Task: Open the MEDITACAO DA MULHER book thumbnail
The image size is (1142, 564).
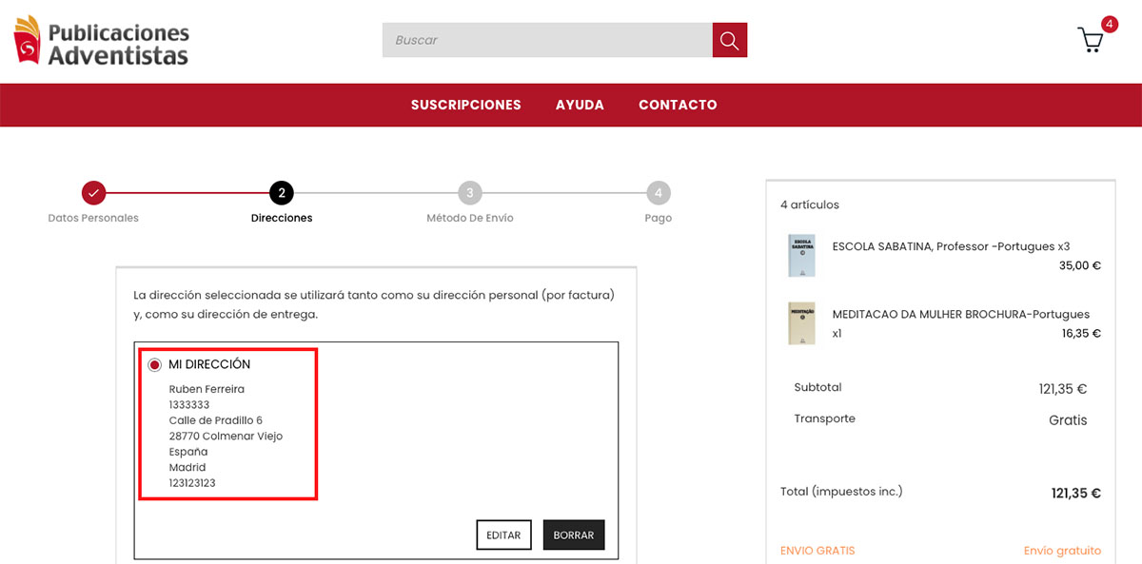Action: 801,323
